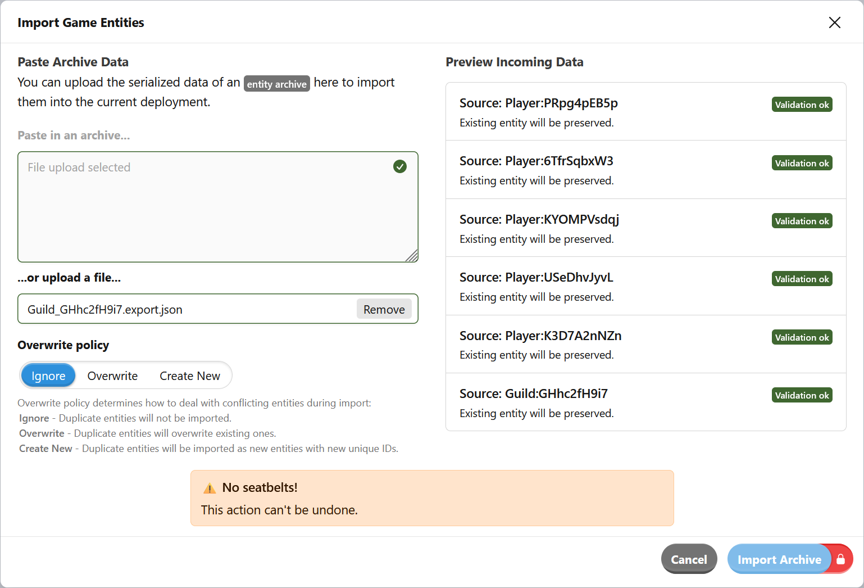Click the Paste Archive Data heading
The height and width of the screenshot is (588, 864).
(73, 62)
